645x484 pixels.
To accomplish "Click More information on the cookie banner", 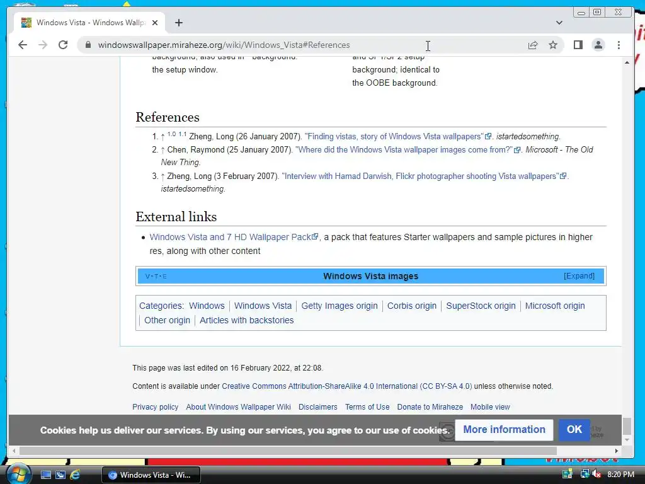I will click(504, 430).
